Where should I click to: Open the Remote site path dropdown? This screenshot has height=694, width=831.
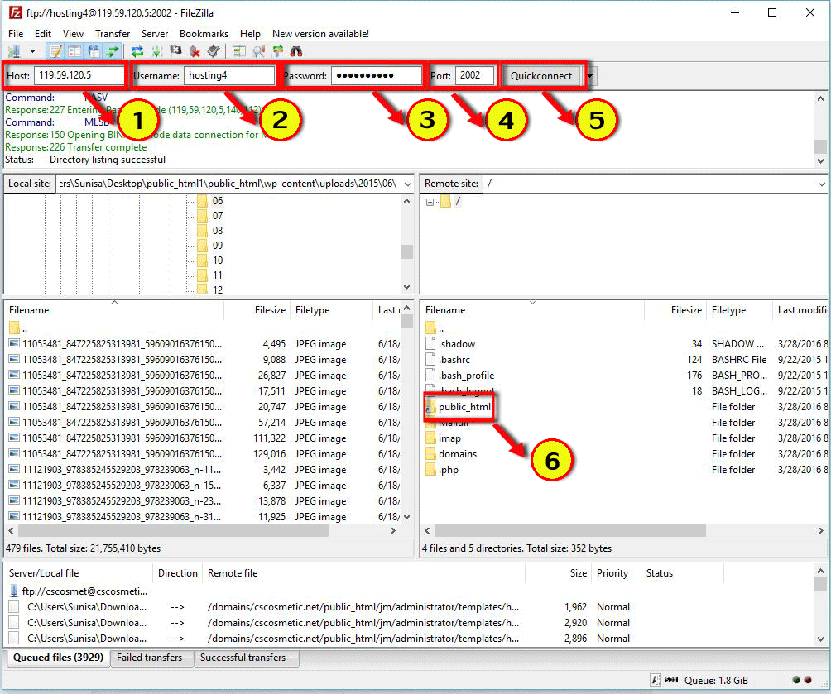click(820, 184)
